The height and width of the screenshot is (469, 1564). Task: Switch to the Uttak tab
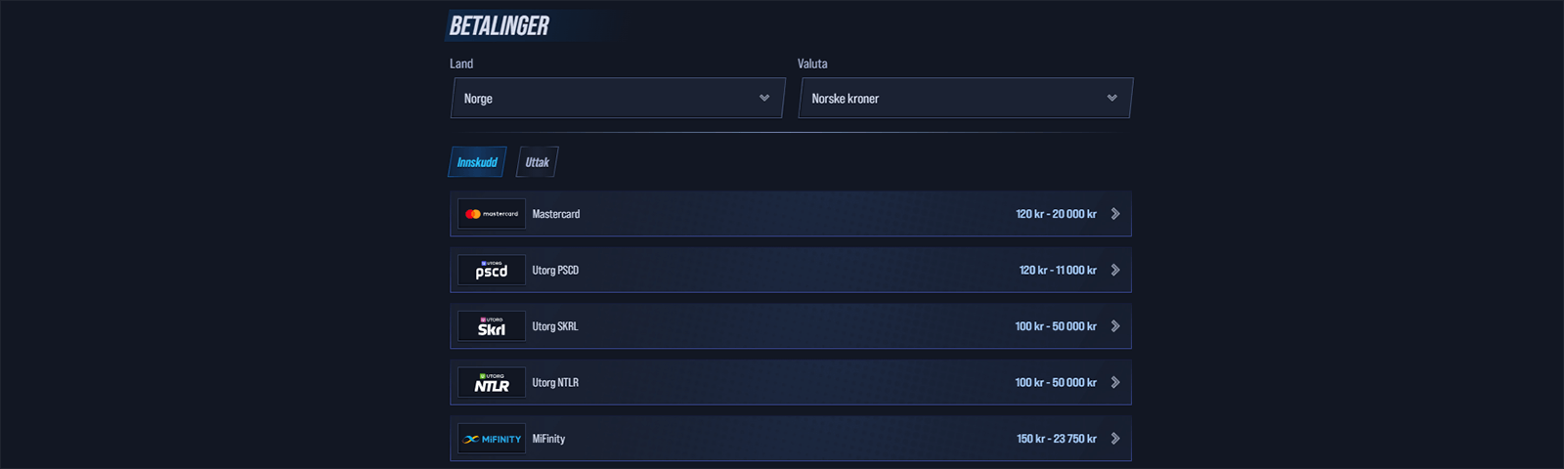click(537, 162)
